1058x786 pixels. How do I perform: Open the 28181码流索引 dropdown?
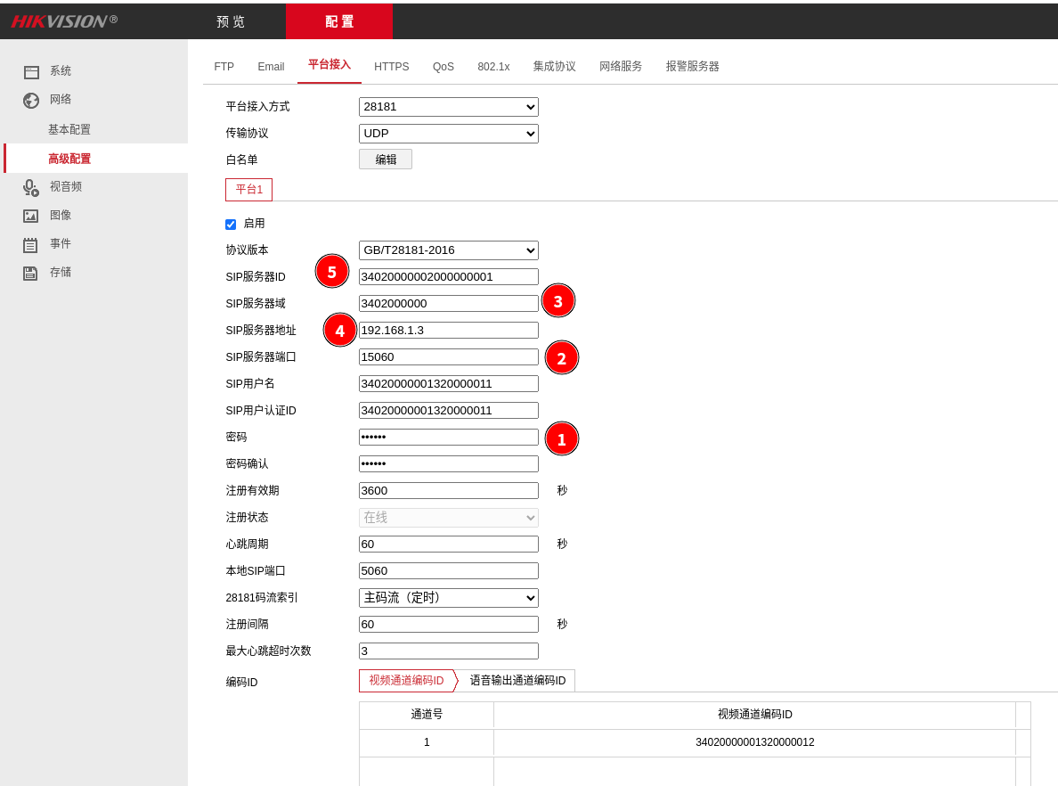(448, 597)
